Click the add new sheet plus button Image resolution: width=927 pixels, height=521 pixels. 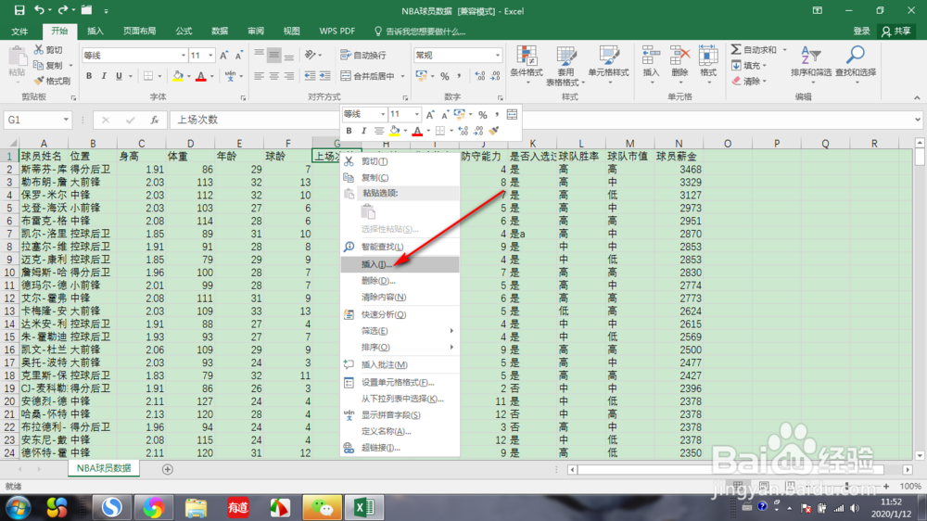point(167,469)
